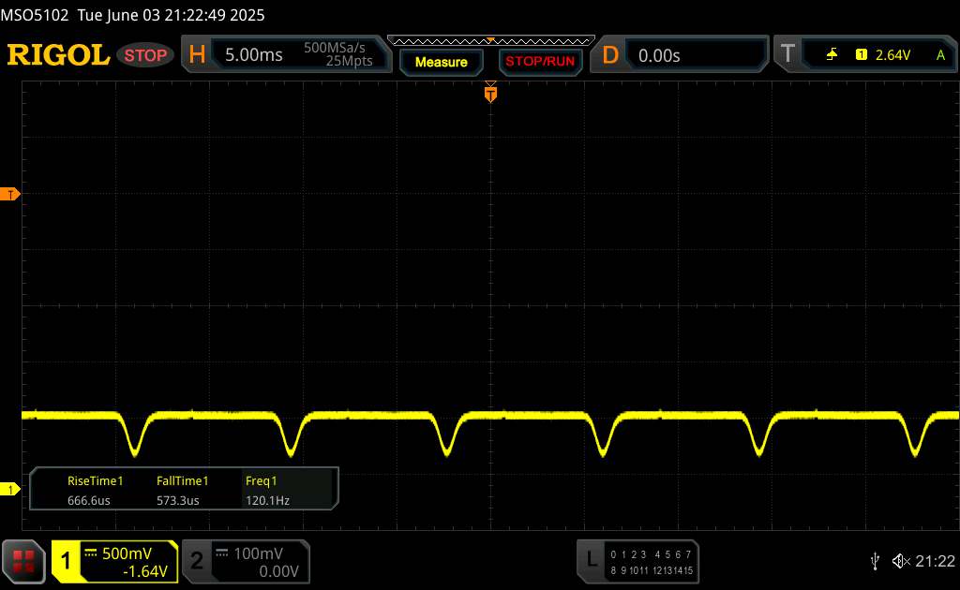Tap the STOP/RUN button

(540, 62)
